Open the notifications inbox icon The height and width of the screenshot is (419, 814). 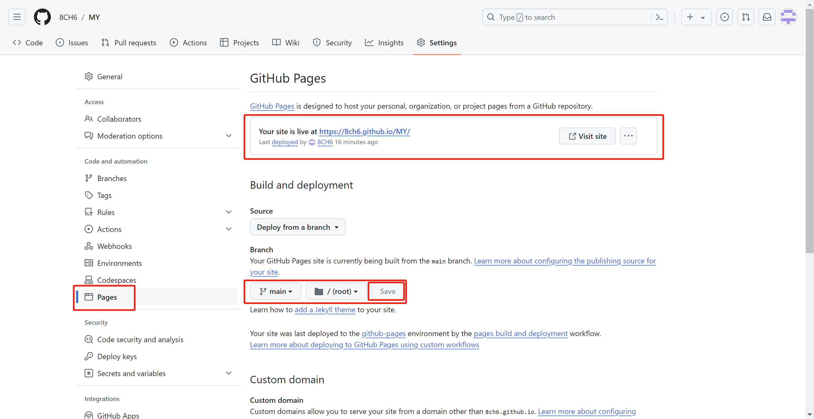[767, 17]
